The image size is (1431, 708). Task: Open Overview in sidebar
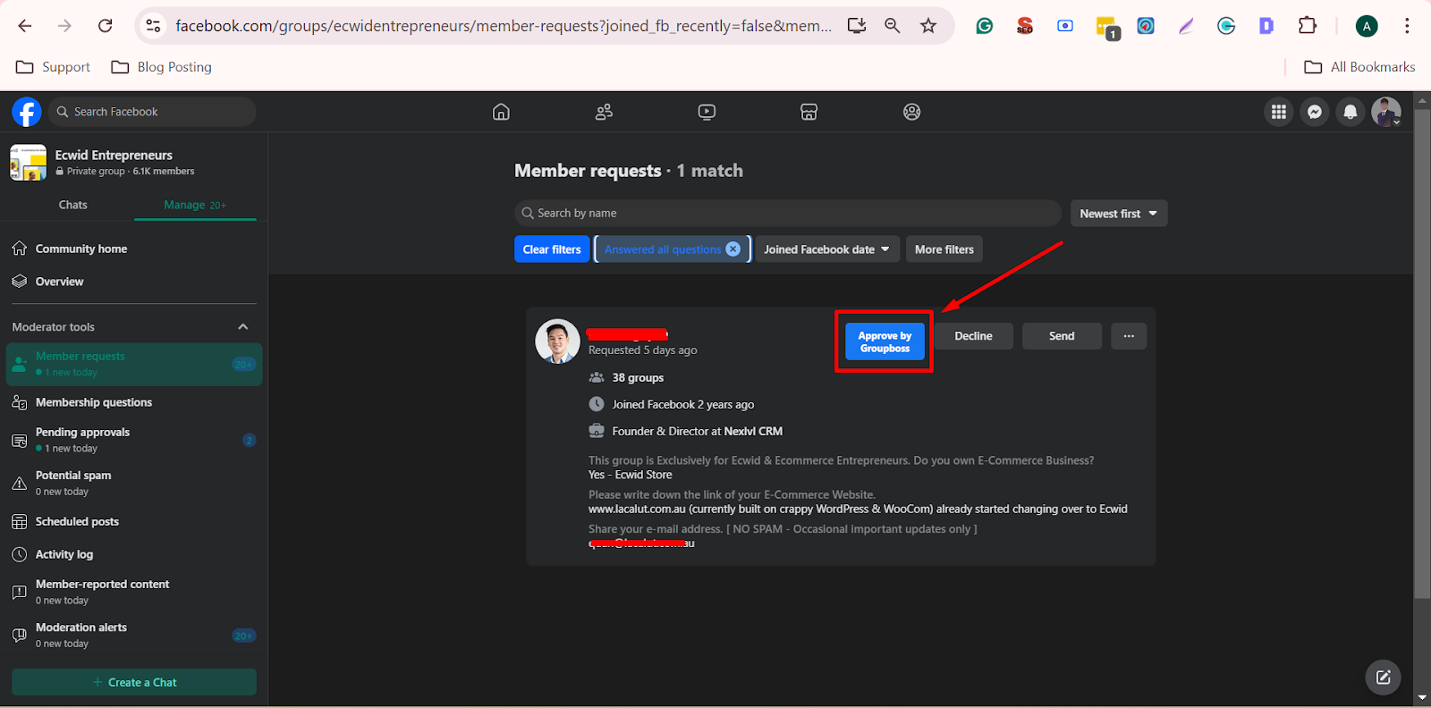coord(134,282)
